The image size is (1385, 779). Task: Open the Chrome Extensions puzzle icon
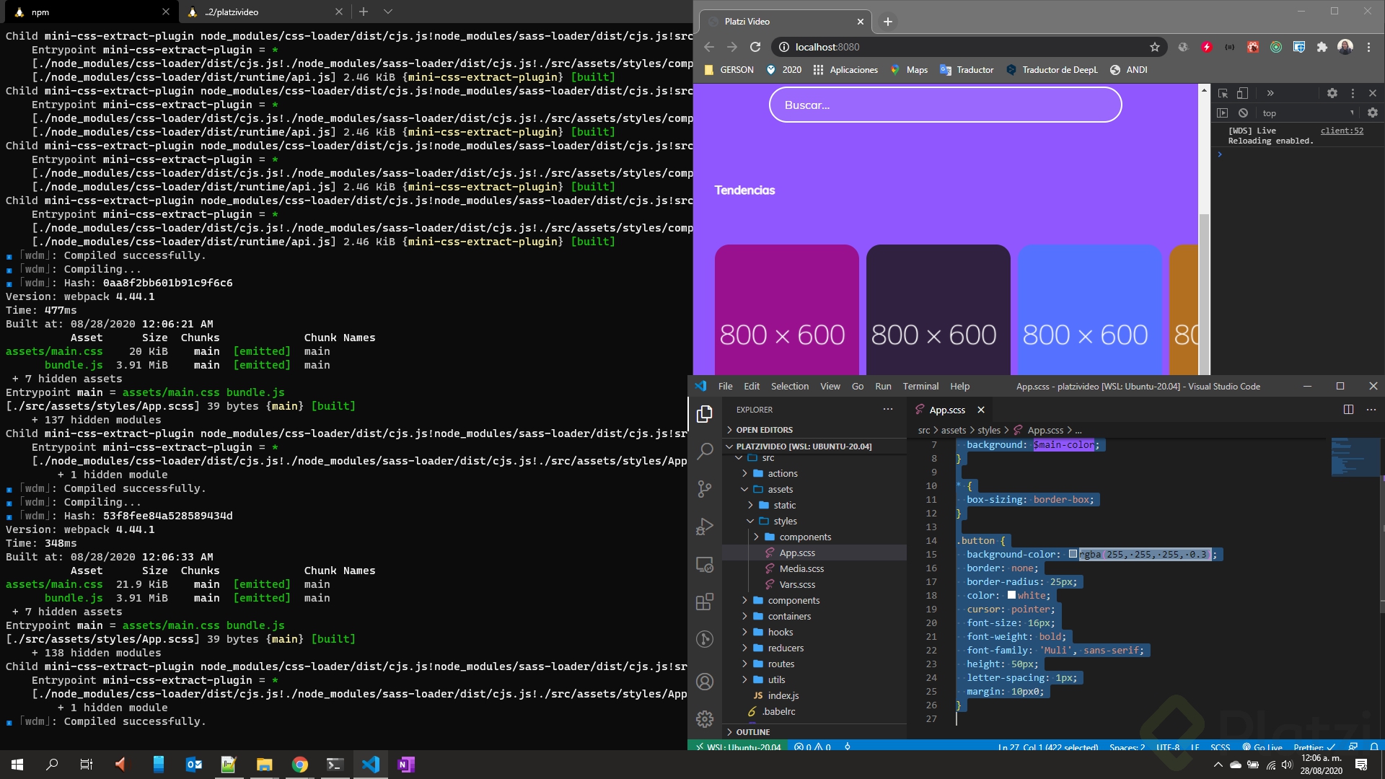click(x=1322, y=47)
